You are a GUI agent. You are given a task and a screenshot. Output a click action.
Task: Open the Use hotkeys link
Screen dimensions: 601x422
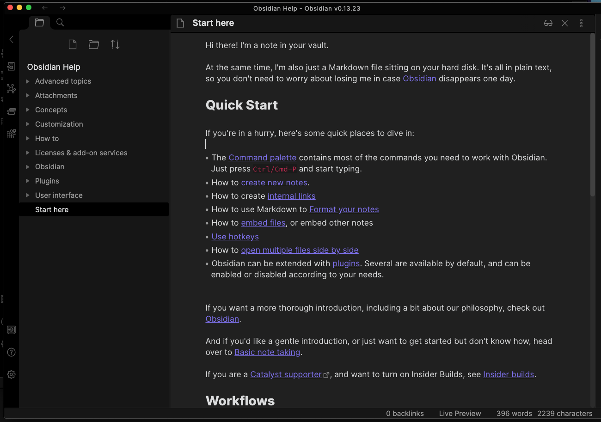[235, 237]
